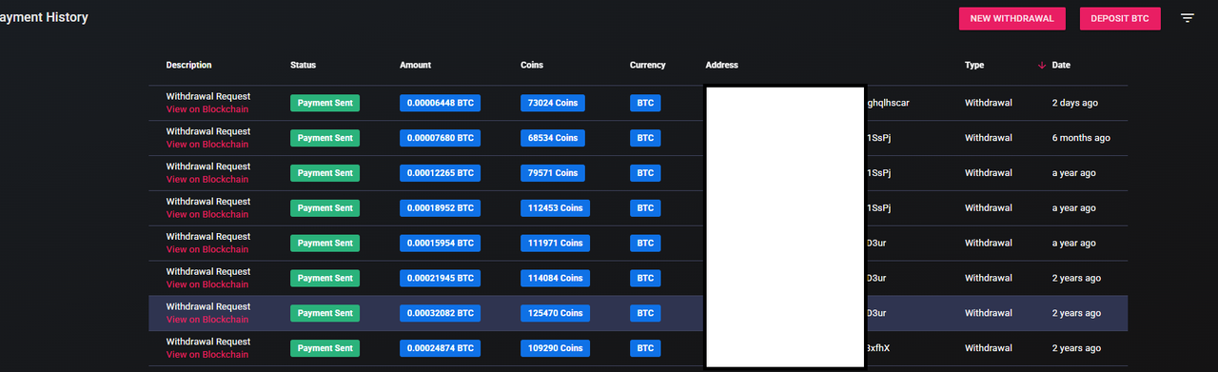Click the 0.00015954 BTC amount badge
Screen dimensions: 1218x372
click(x=440, y=243)
